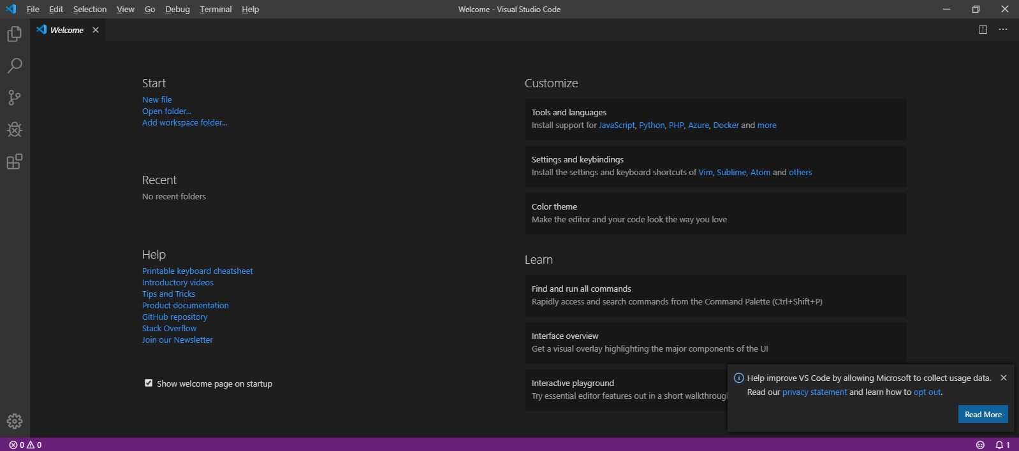Click Add workspace folder... link
Image resolution: width=1019 pixels, height=451 pixels.
[x=184, y=122]
